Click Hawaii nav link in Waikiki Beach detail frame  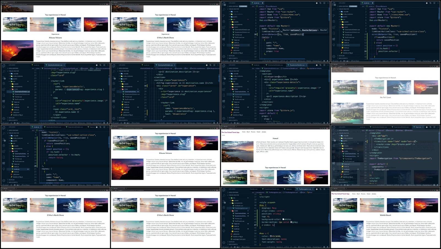(x=369, y=194)
